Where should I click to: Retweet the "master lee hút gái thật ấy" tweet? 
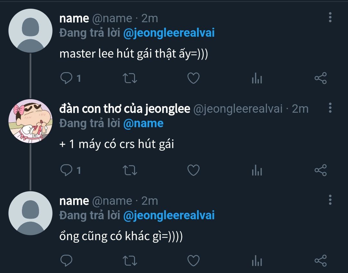click(x=130, y=78)
